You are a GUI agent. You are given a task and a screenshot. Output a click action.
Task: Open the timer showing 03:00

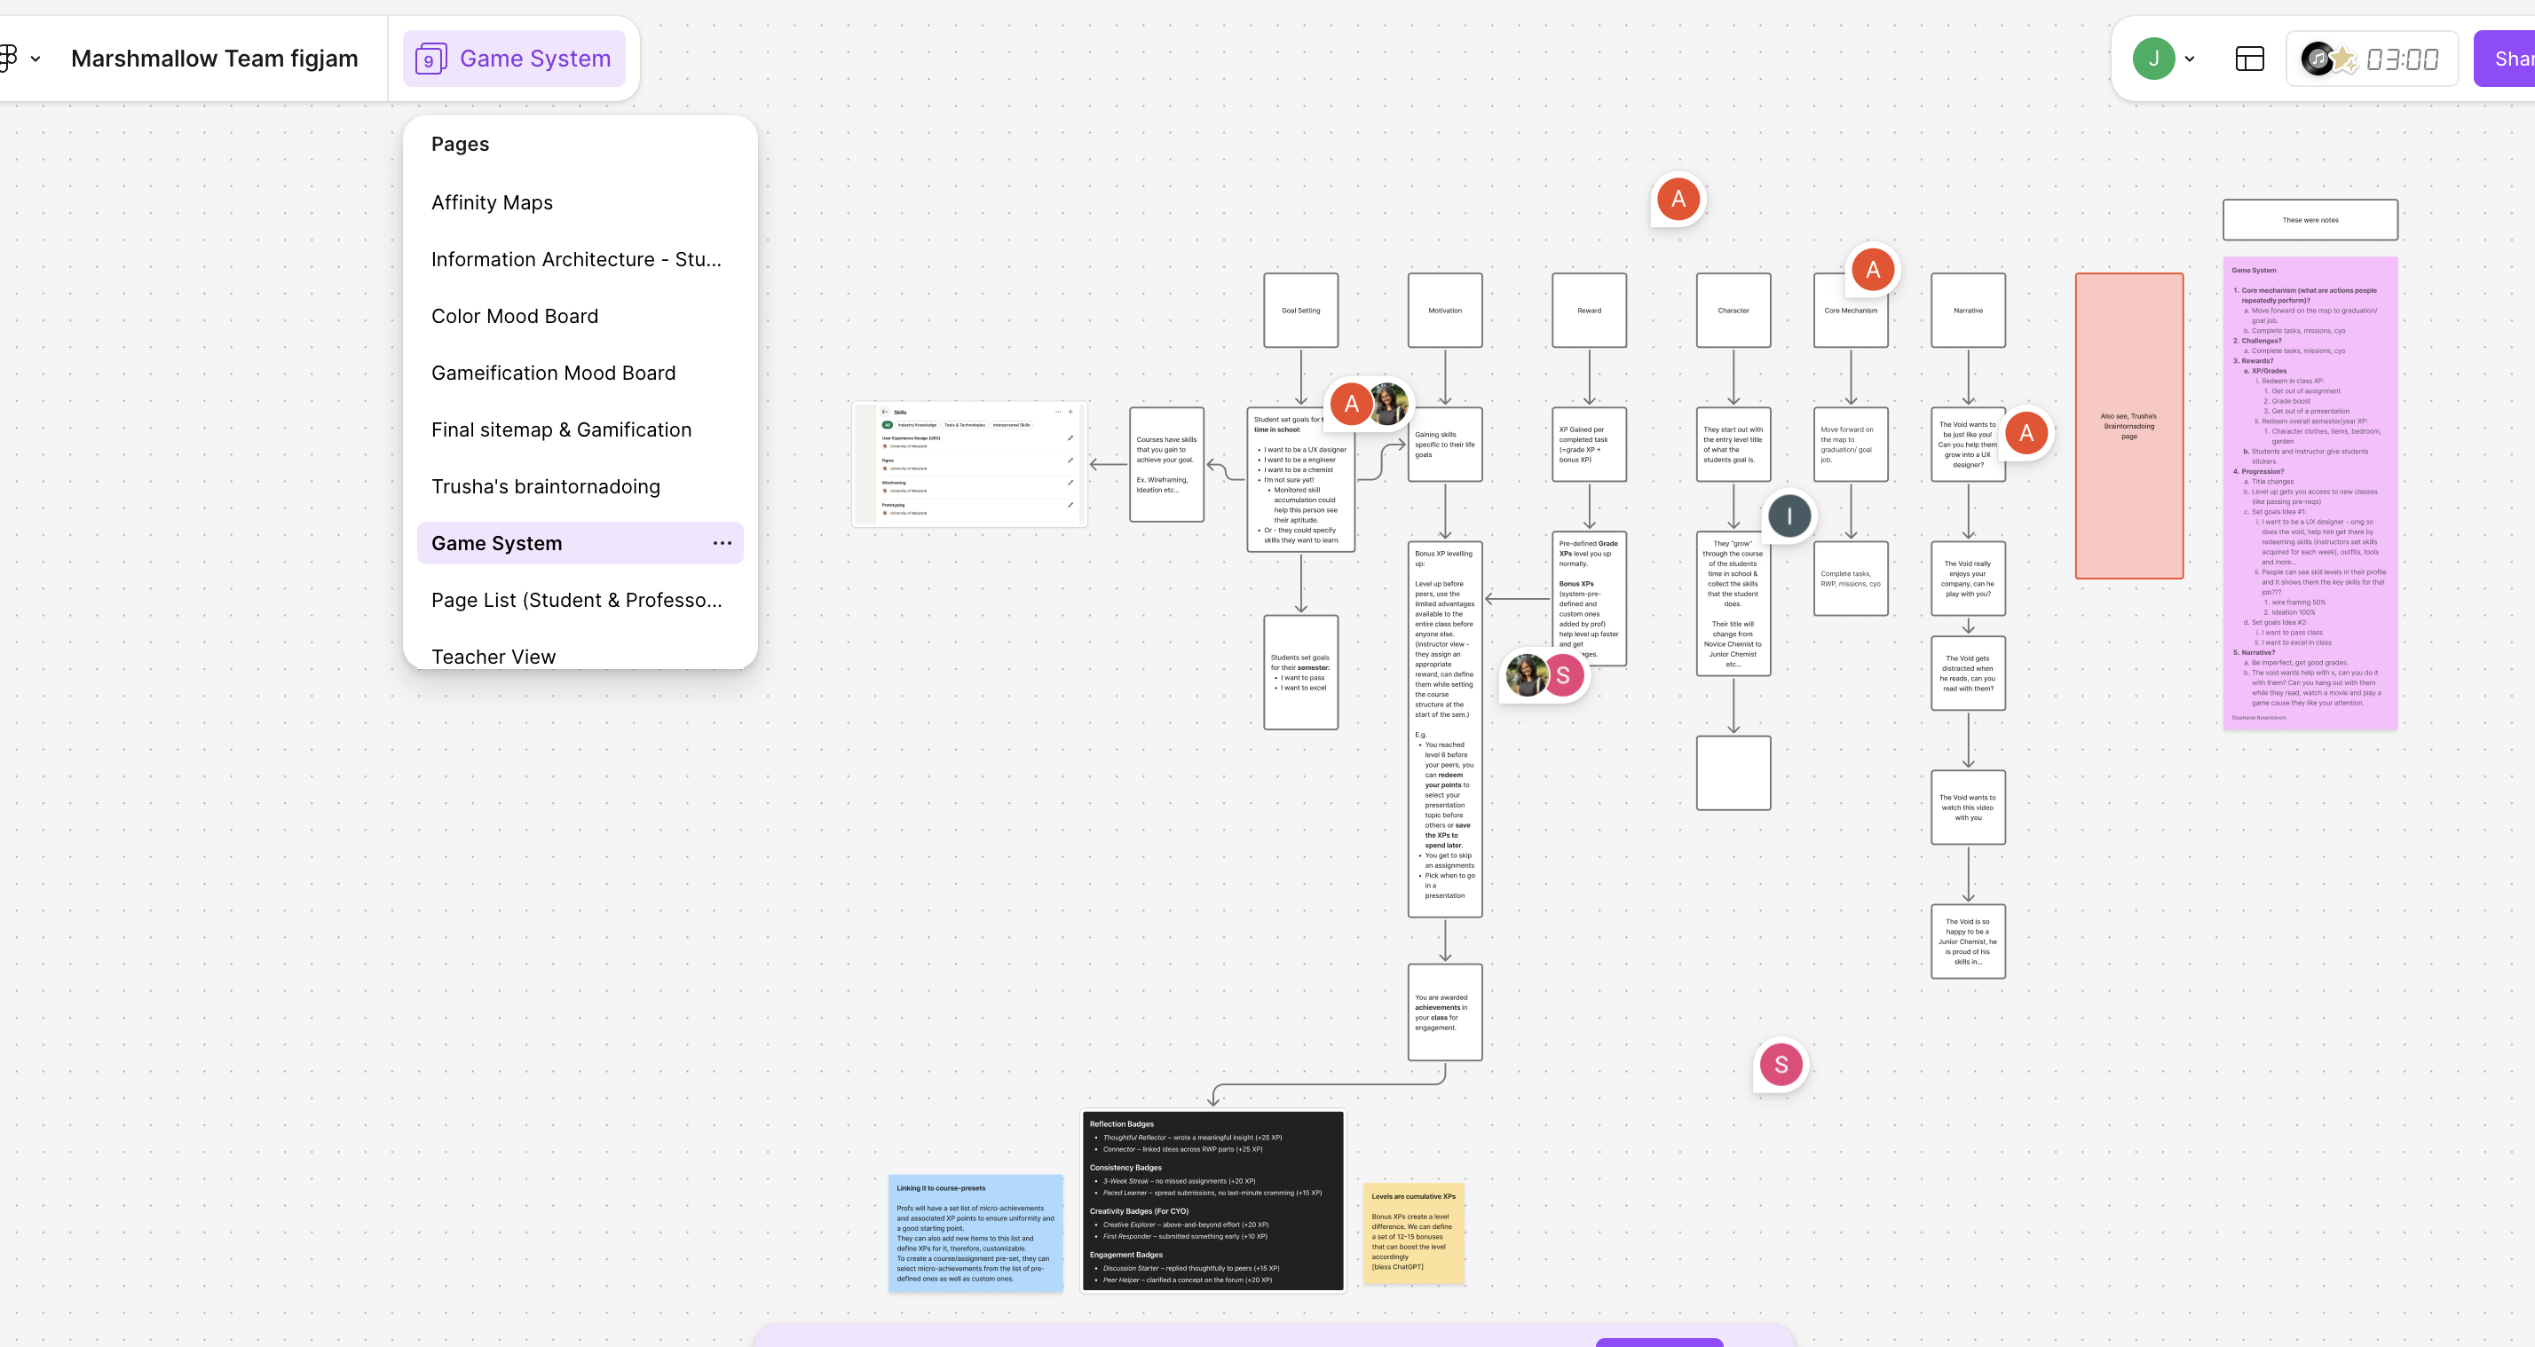point(2405,58)
